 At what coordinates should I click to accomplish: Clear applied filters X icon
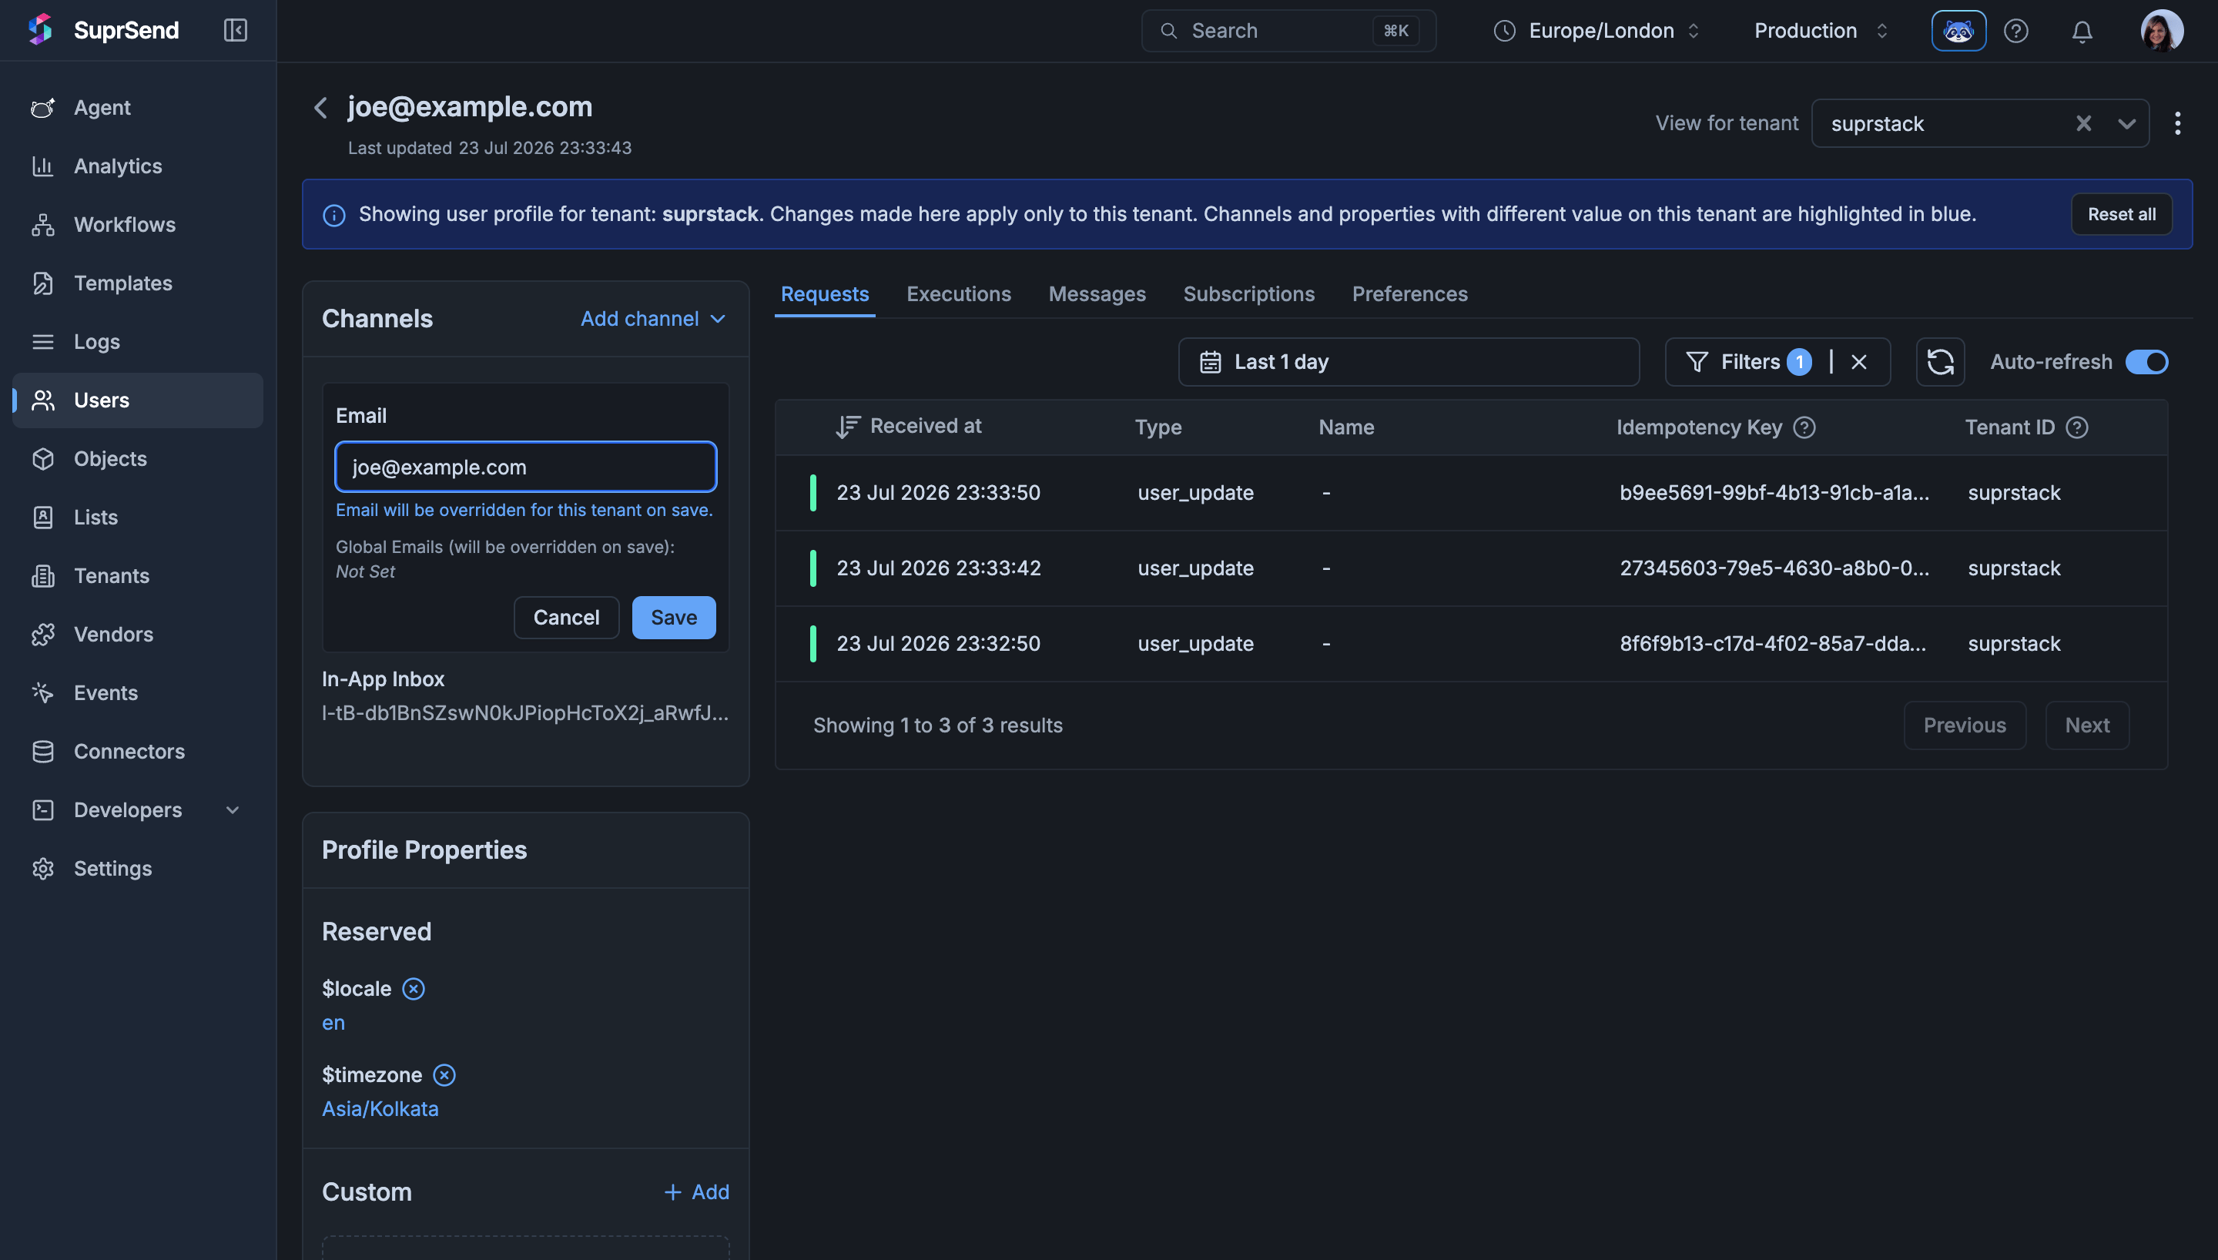click(1859, 362)
